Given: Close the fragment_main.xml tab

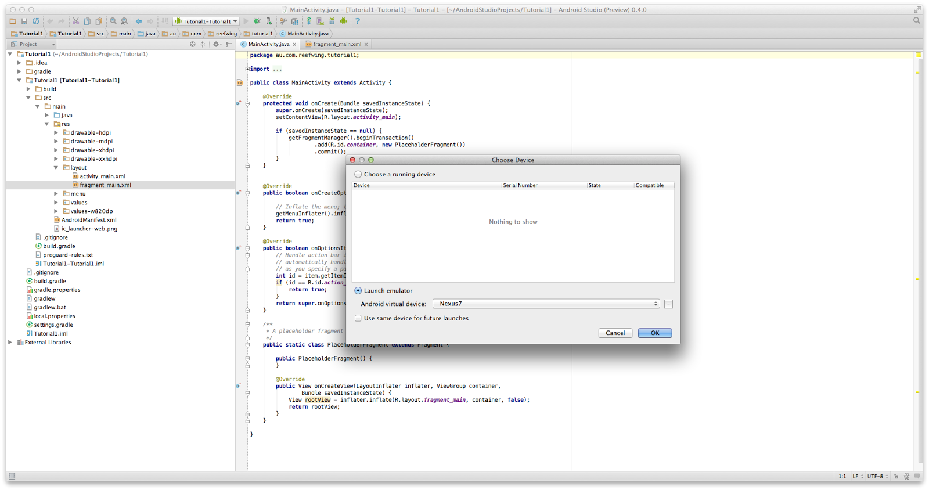Looking at the screenshot, I should pos(366,44).
